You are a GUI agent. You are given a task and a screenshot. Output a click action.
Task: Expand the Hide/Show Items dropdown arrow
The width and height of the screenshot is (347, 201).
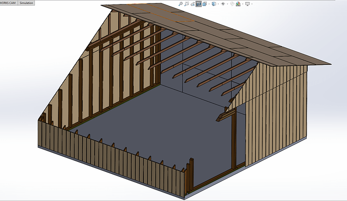tap(227, 4)
